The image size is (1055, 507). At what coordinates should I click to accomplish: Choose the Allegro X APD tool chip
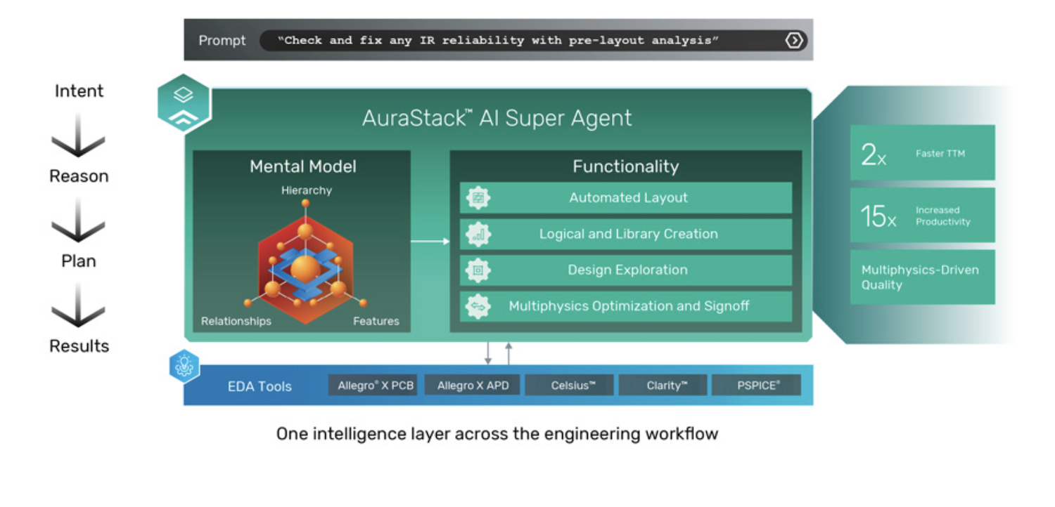473,385
